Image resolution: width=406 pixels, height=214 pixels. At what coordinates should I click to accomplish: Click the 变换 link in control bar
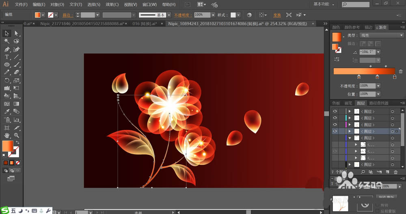(x=277, y=15)
